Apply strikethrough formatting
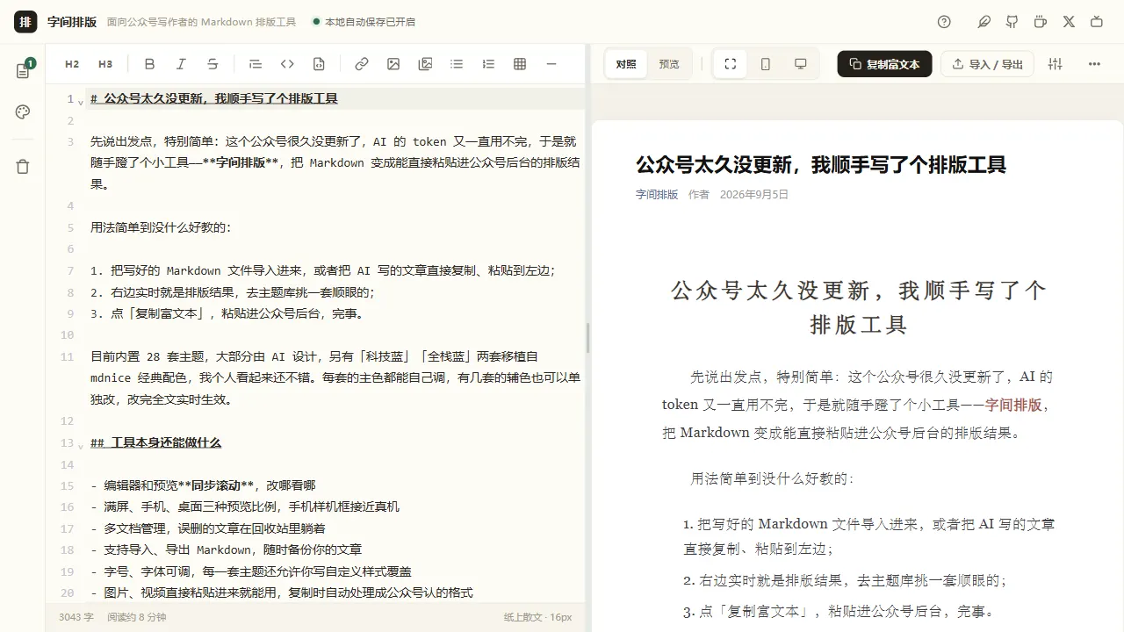 point(213,64)
